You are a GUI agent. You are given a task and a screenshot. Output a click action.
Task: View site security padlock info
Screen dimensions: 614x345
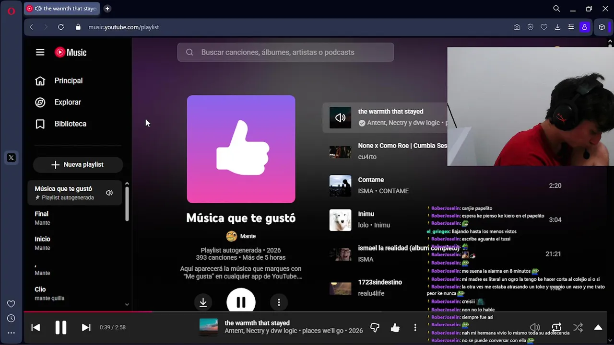(x=78, y=27)
